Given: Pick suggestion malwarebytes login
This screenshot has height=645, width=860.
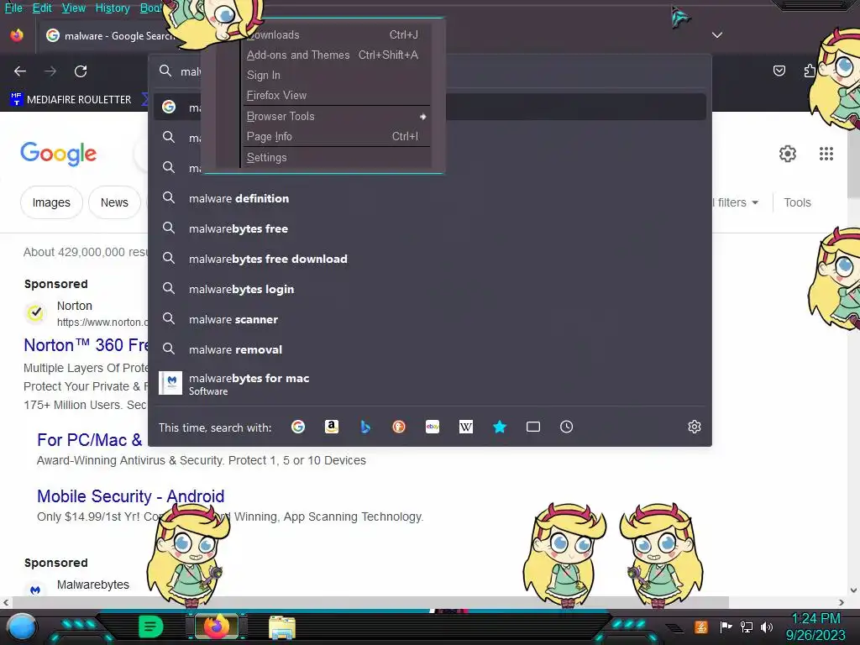Looking at the screenshot, I should point(430,289).
